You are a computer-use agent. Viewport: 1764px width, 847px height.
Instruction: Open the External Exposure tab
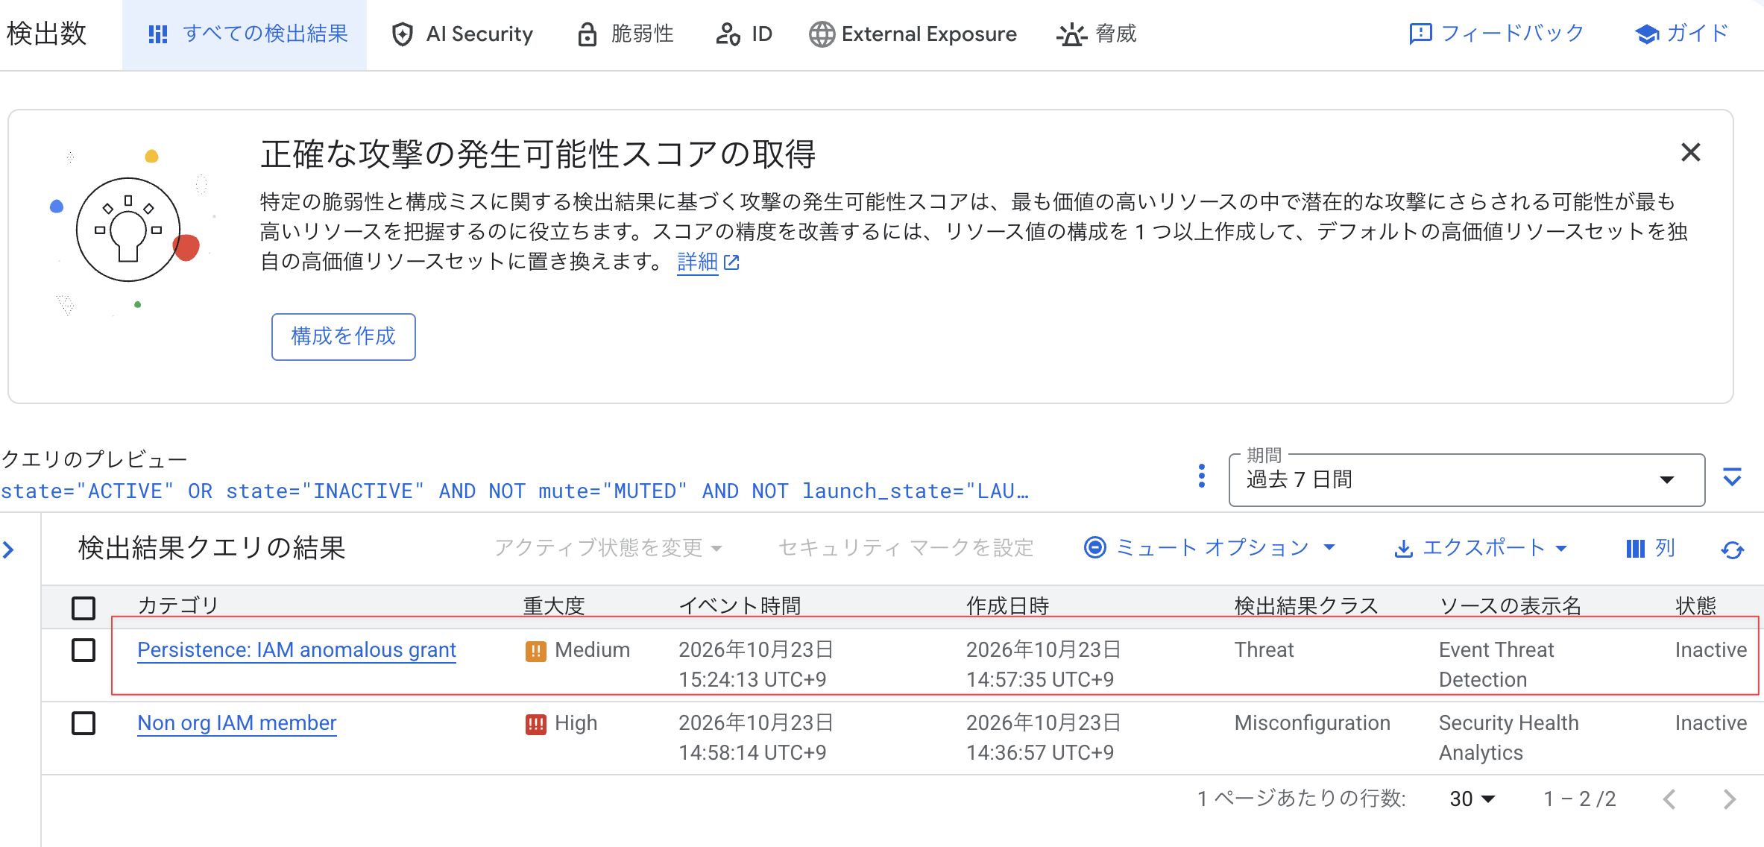tap(913, 34)
